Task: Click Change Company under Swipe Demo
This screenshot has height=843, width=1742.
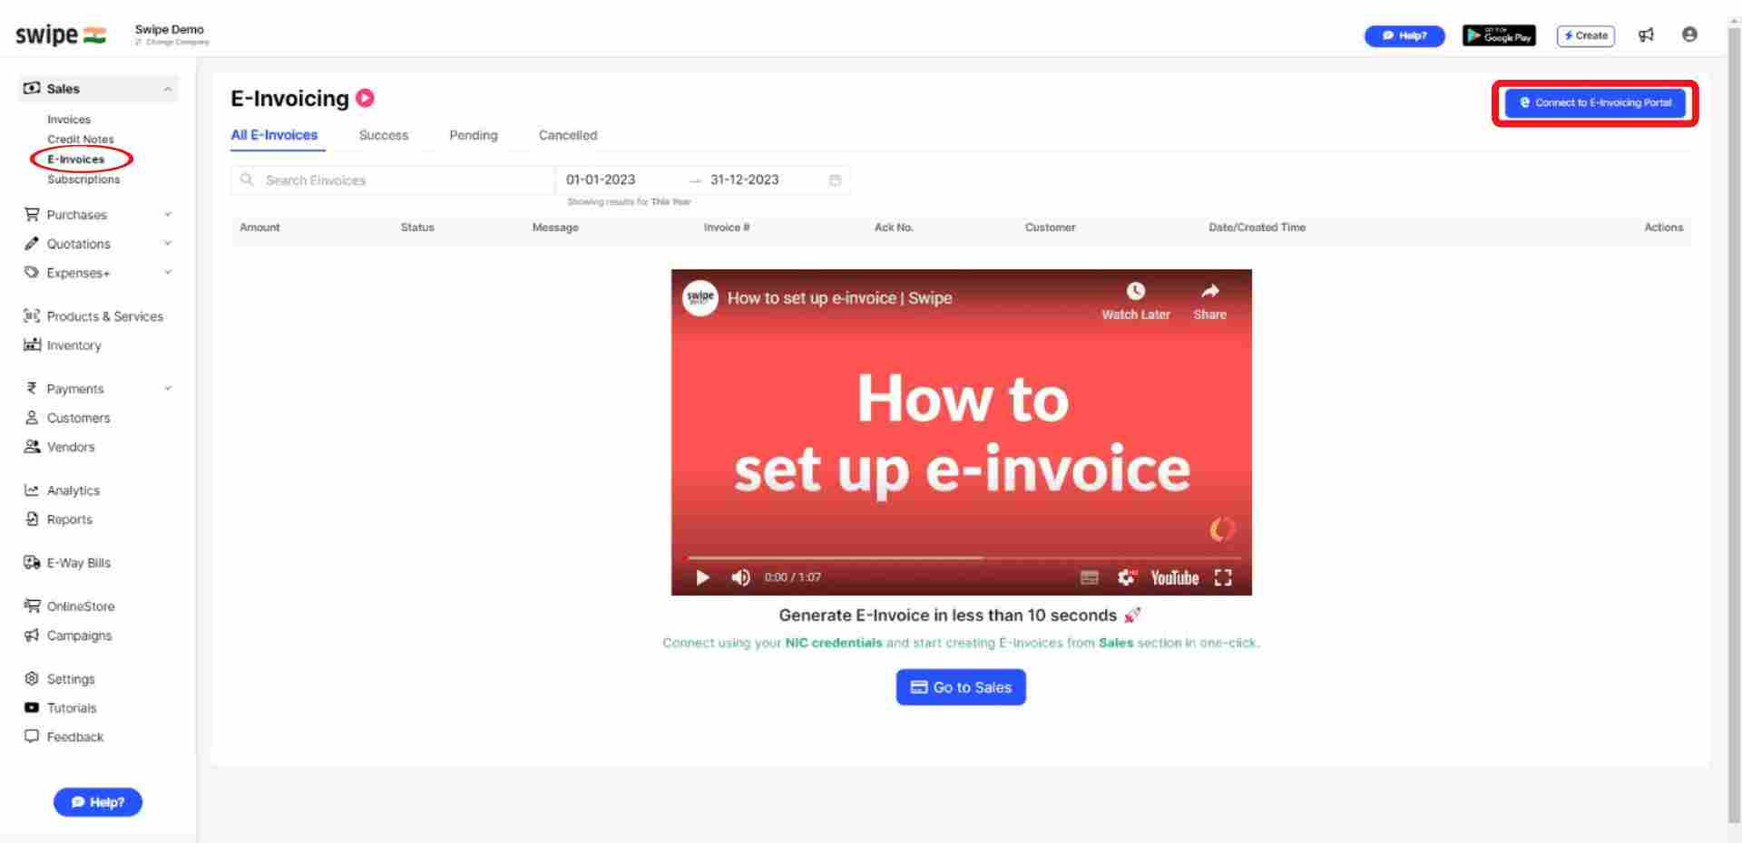Action: 172,43
